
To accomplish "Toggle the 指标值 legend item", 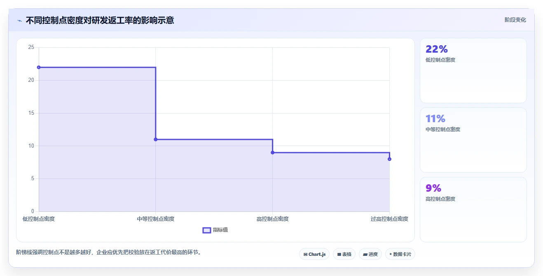I will click(215, 230).
